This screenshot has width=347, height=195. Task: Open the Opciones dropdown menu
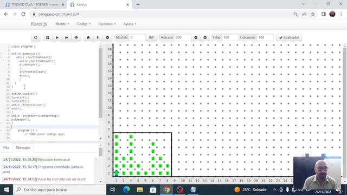tap(107, 24)
